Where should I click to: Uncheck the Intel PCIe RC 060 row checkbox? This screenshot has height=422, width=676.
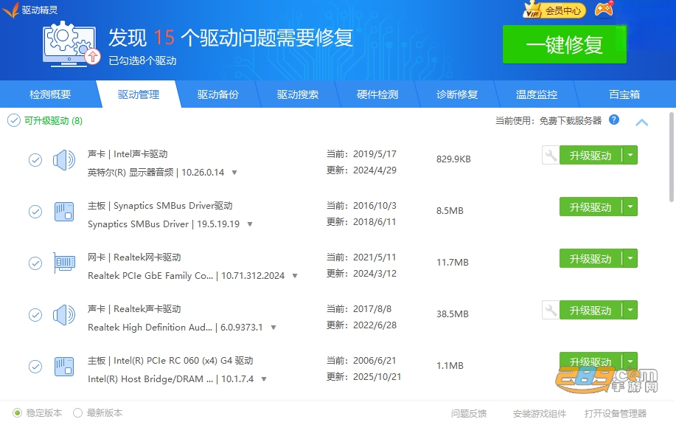tap(35, 367)
